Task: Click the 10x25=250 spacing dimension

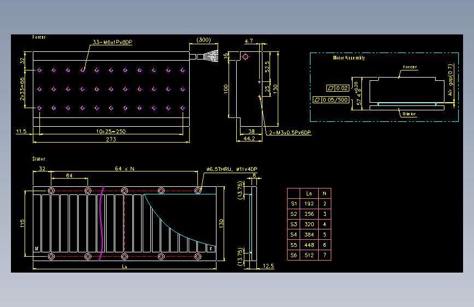Action: click(111, 132)
